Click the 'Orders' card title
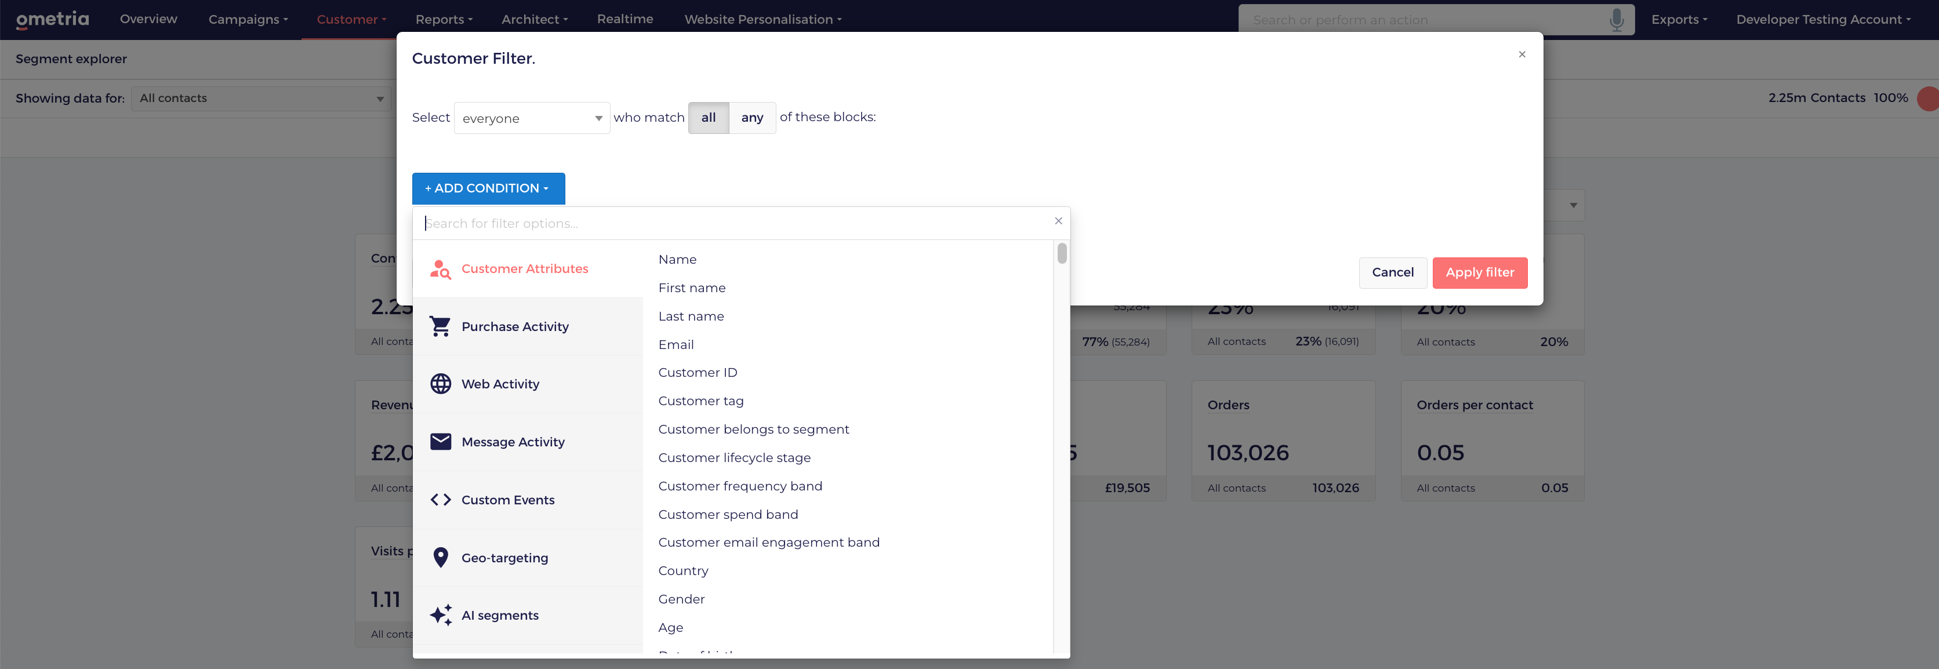 pyautogui.click(x=1228, y=405)
